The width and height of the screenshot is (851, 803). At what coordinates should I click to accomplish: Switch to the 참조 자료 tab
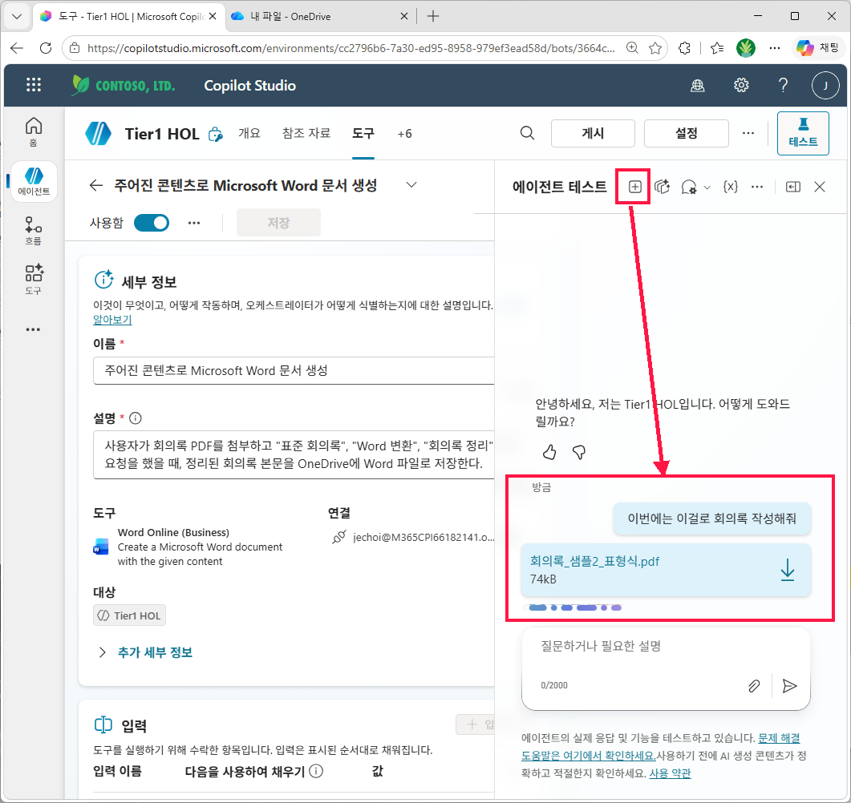coord(306,133)
